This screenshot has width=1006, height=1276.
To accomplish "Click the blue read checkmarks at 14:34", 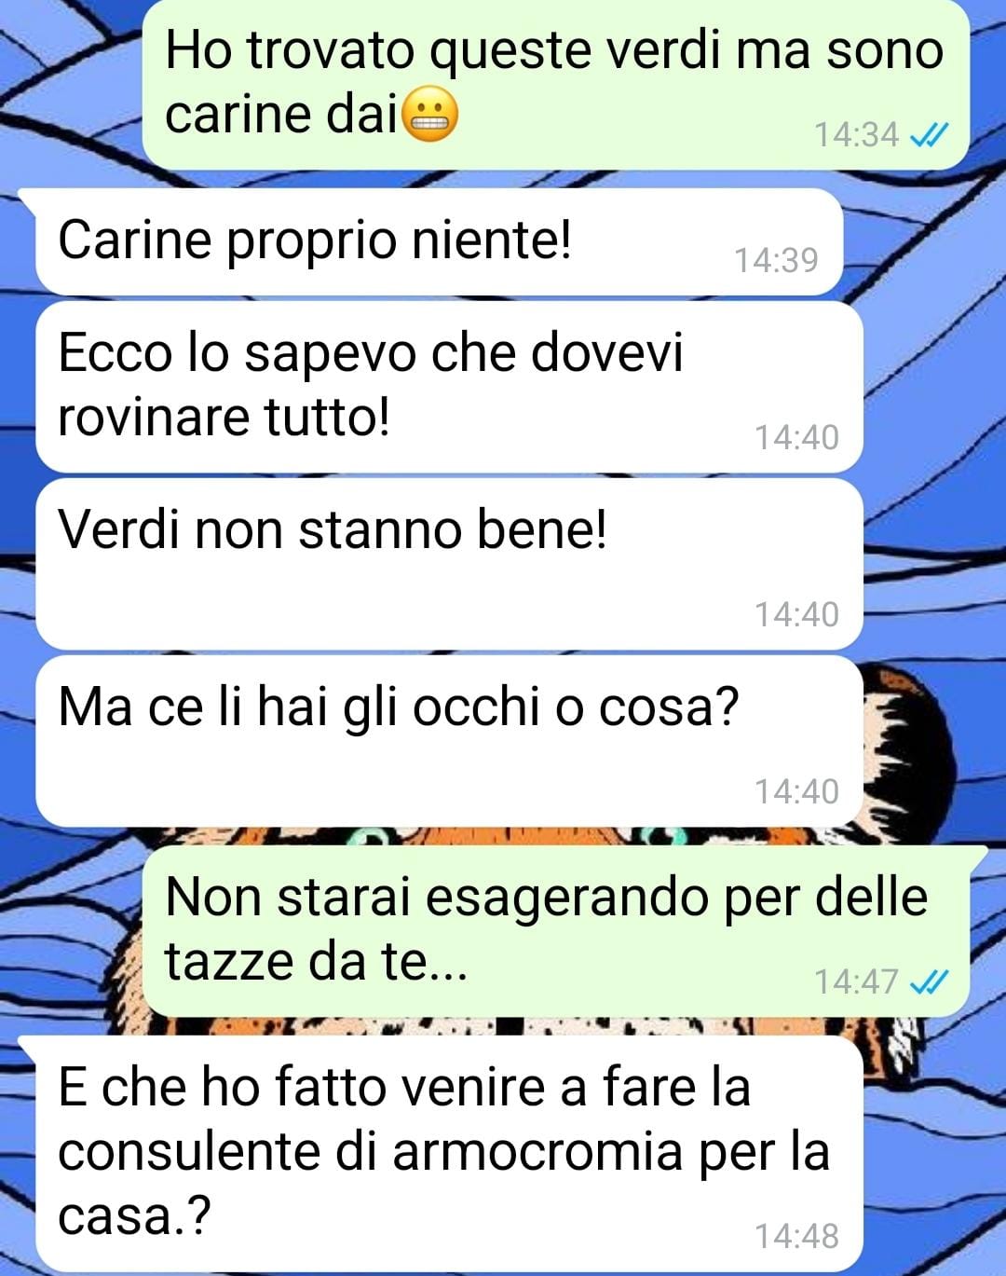I will [x=929, y=135].
